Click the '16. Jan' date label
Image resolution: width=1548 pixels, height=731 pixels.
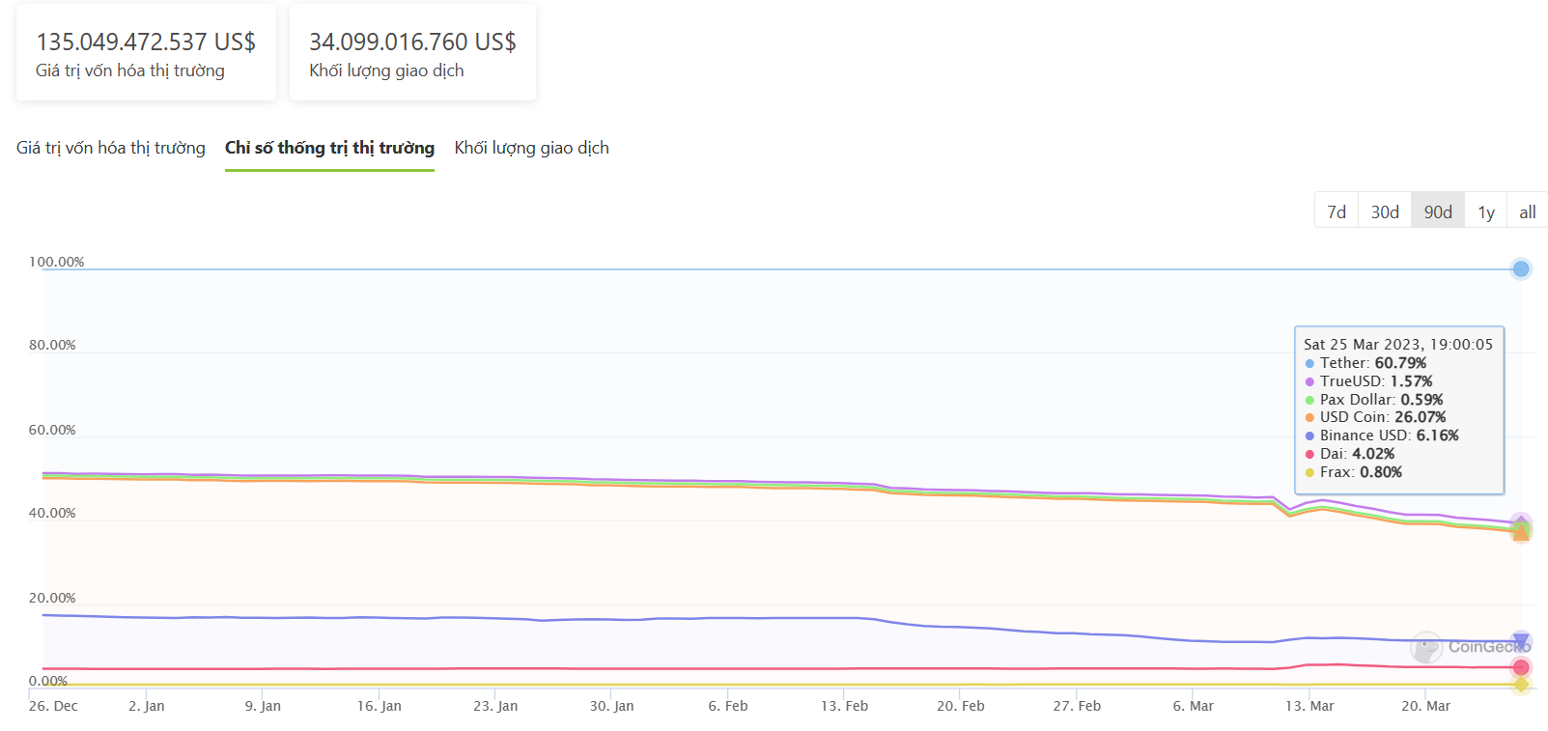[x=380, y=706]
